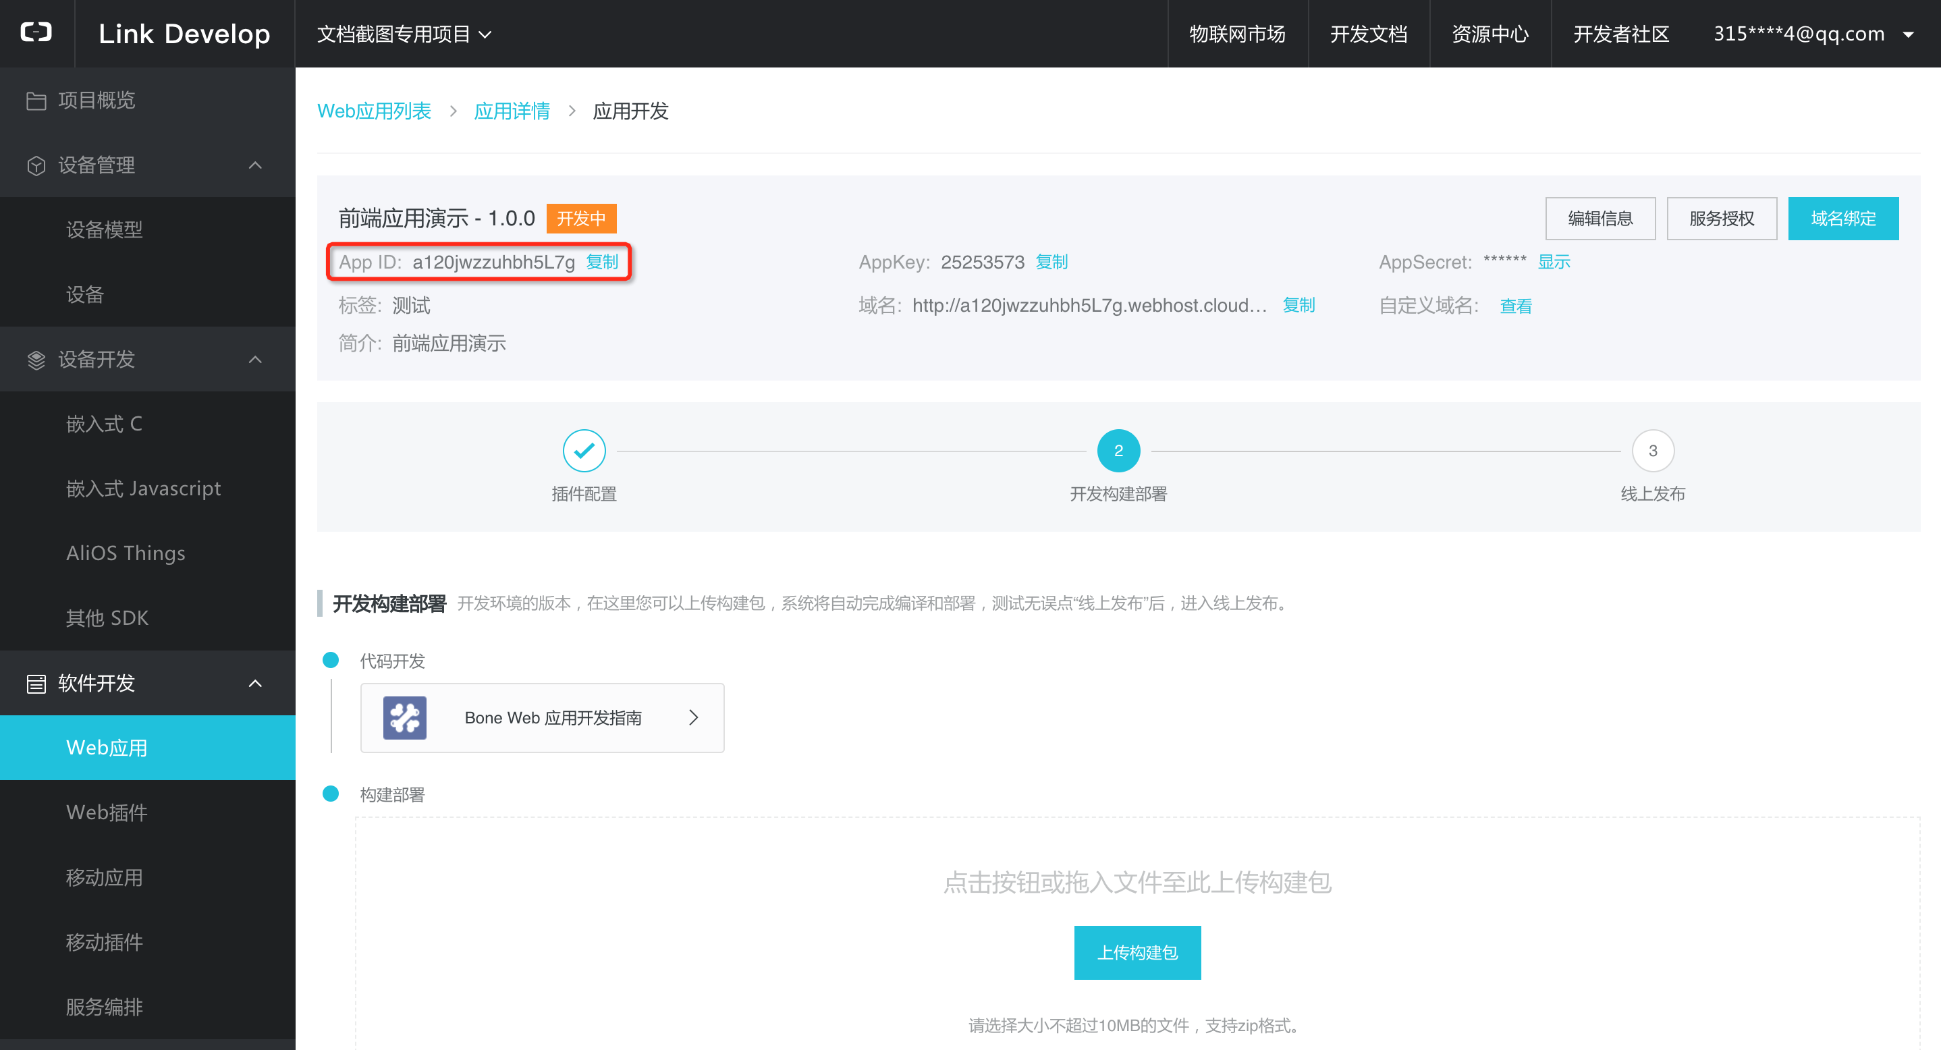The image size is (1941, 1050).
Task: Click the 构建部署 step bullet
Action: coord(330,794)
